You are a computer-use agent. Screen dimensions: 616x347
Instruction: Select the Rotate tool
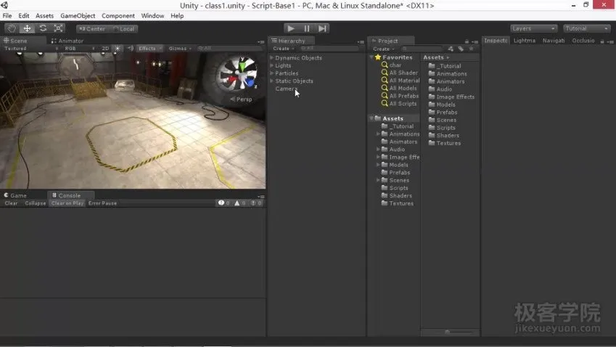43,28
